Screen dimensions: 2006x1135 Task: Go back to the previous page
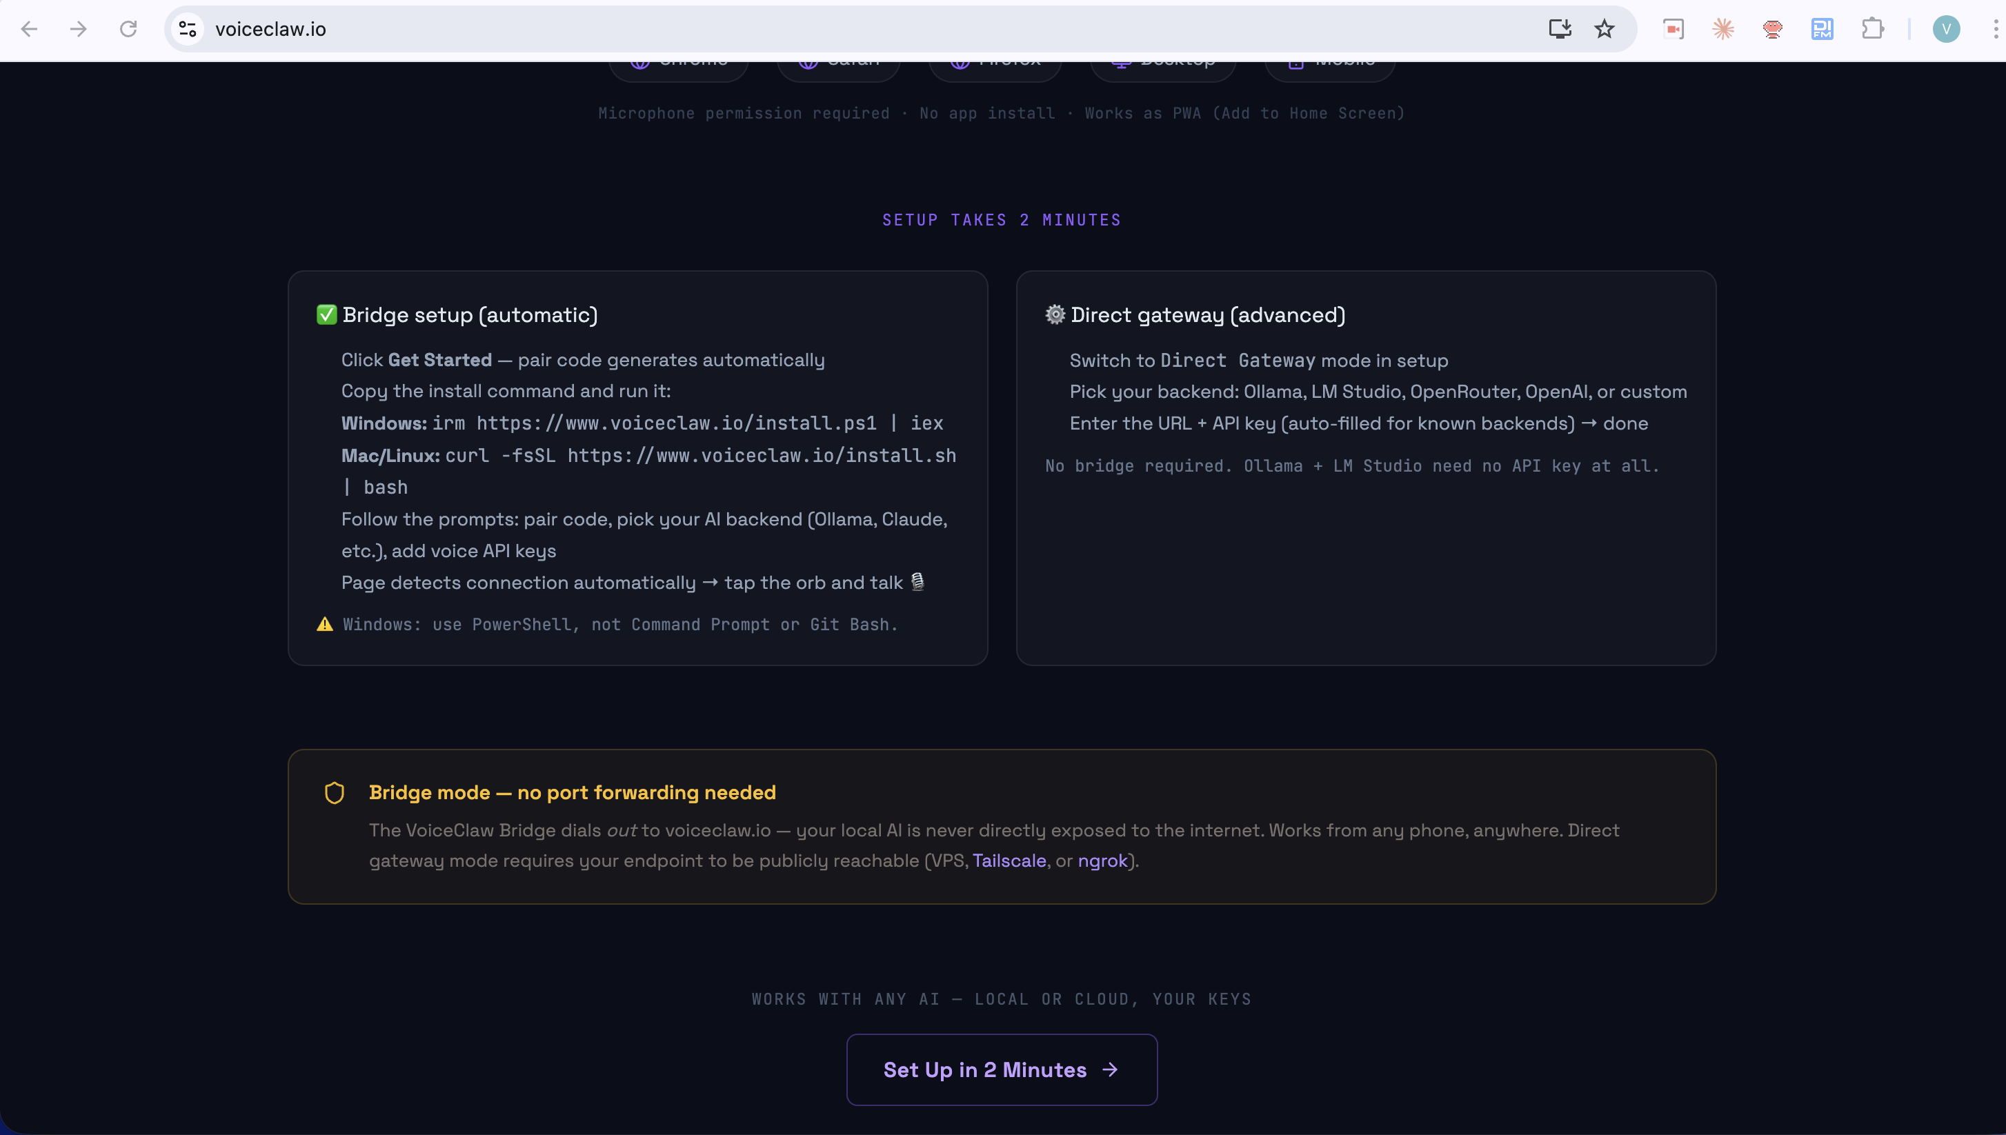coord(29,29)
